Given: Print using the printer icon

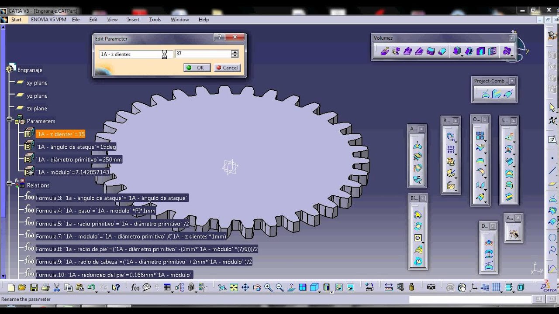Looking at the screenshot, I should (x=45, y=287).
